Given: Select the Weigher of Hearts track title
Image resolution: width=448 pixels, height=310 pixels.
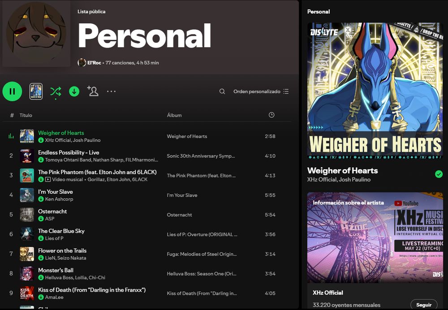Looking at the screenshot, I should [x=61, y=133].
